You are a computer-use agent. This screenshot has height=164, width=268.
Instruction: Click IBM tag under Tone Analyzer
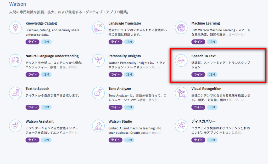tap(129, 107)
